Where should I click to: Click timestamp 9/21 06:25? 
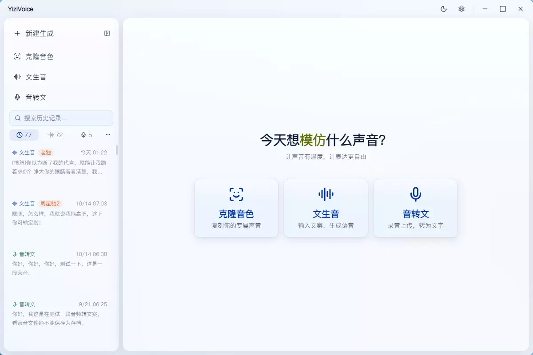click(x=93, y=304)
